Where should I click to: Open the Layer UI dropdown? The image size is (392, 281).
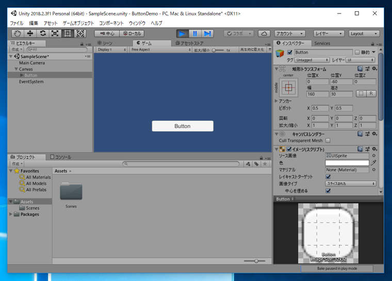click(360, 60)
